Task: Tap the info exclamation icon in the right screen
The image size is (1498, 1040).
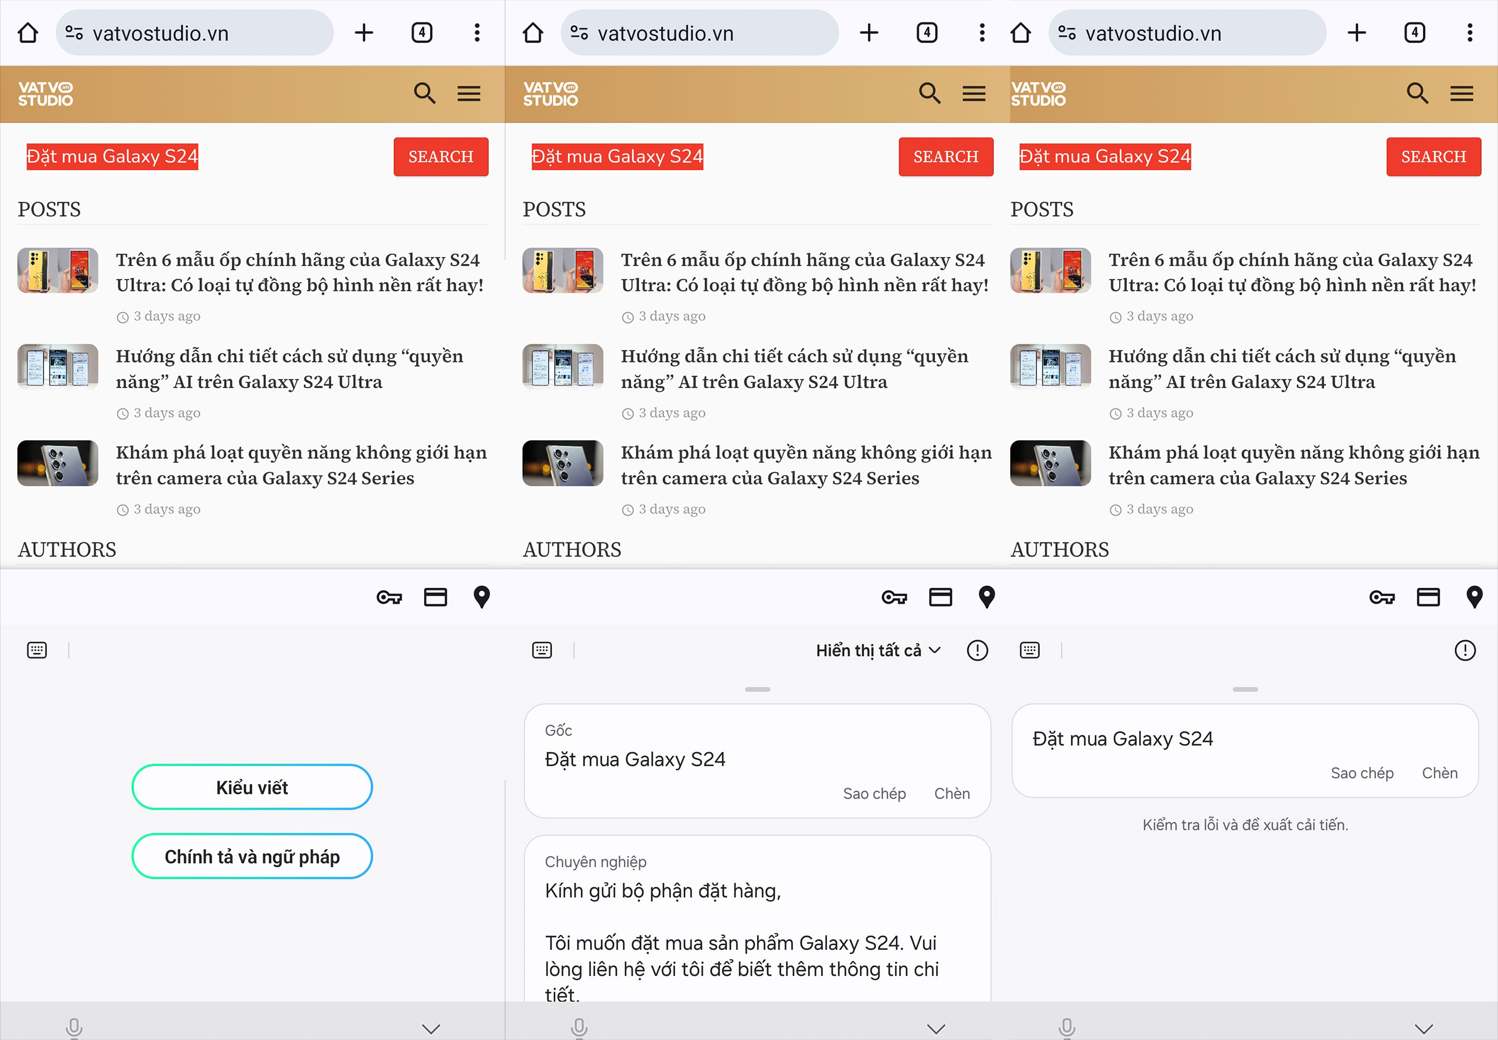Action: (x=1466, y=651)
